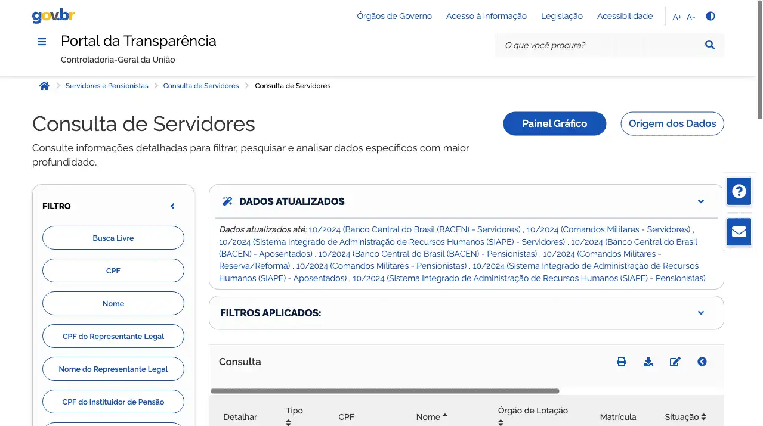
Task: Expand the Filtros Aplicados section
Action: coord(701,313)
